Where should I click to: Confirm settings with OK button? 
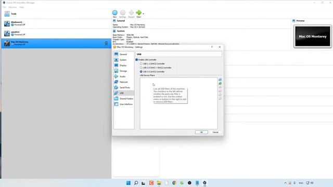tap(201, 132)
